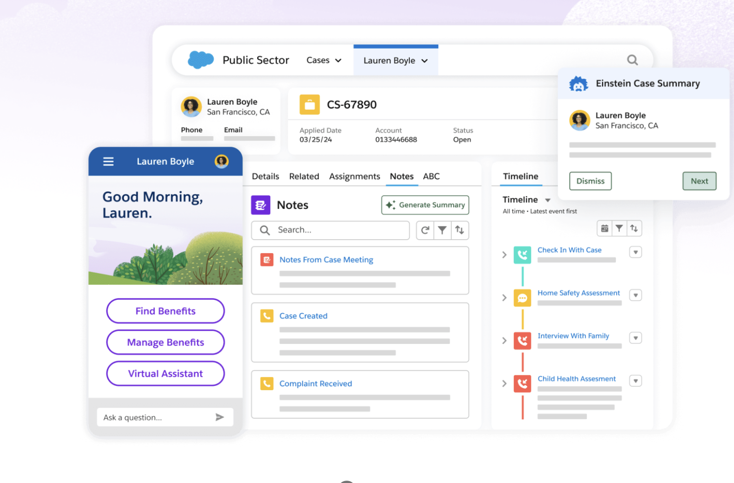
Task: Click the Ask a question field
Action: pos(165,417)
